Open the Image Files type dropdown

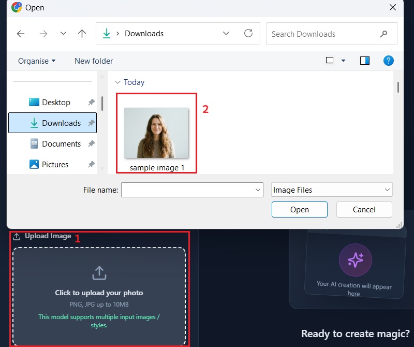point(332,190)
